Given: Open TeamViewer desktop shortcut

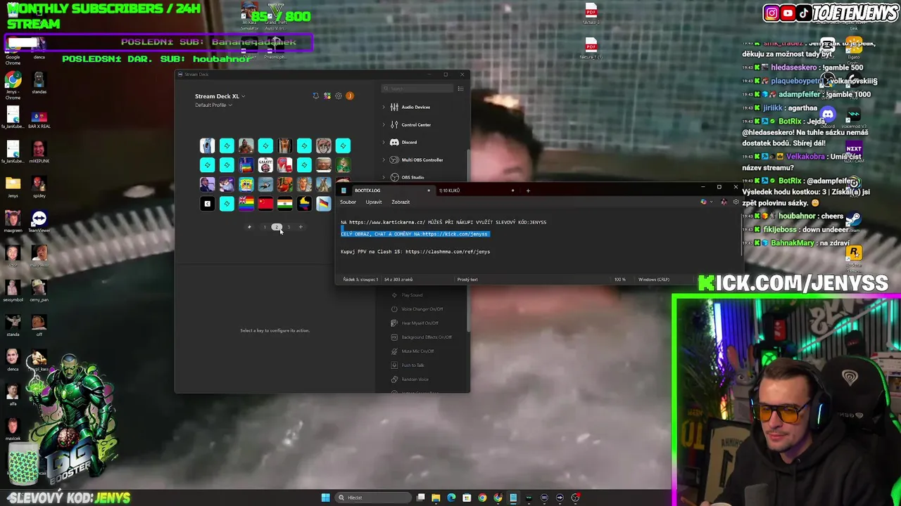Looking at the screenshot, I should (x=39, y=221).
